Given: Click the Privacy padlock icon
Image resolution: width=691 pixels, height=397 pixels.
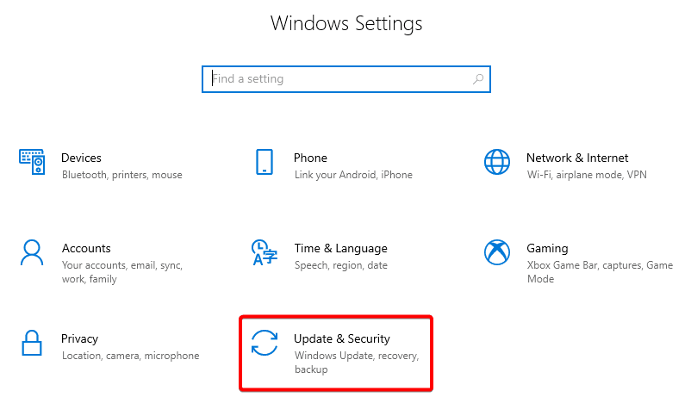Looking at the screenshot, I should [x=32, y=343].
